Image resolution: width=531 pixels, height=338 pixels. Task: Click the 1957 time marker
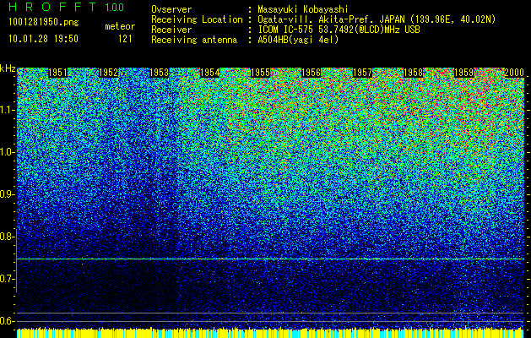point(362,73)
